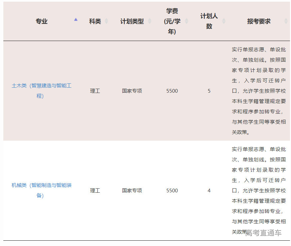Select the 理工 cell in 土木类 row

click(x=95, y=91)
